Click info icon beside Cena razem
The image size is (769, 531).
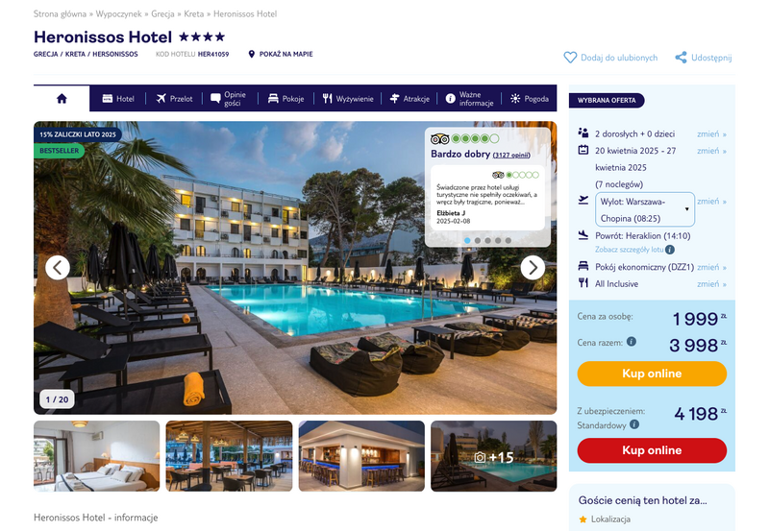(x=632, y=342)
